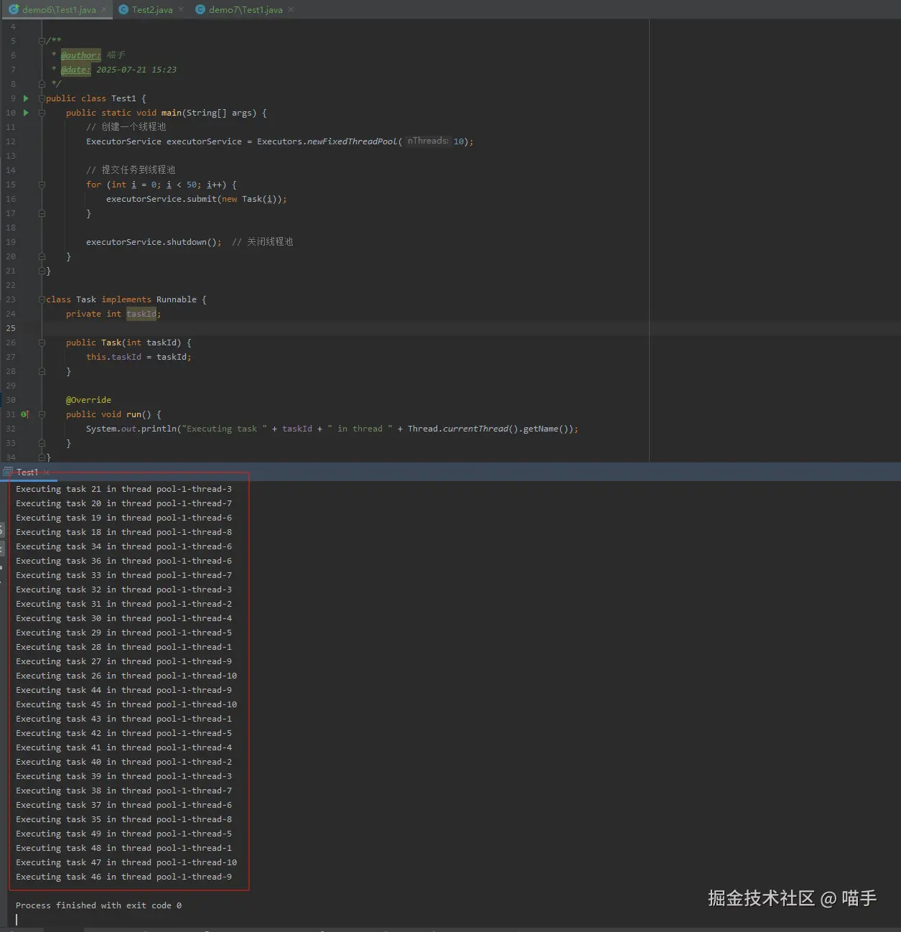Click the @author tag in the comment
The image size is (901, 932).
pyautogui.click(x=80, y=55)
